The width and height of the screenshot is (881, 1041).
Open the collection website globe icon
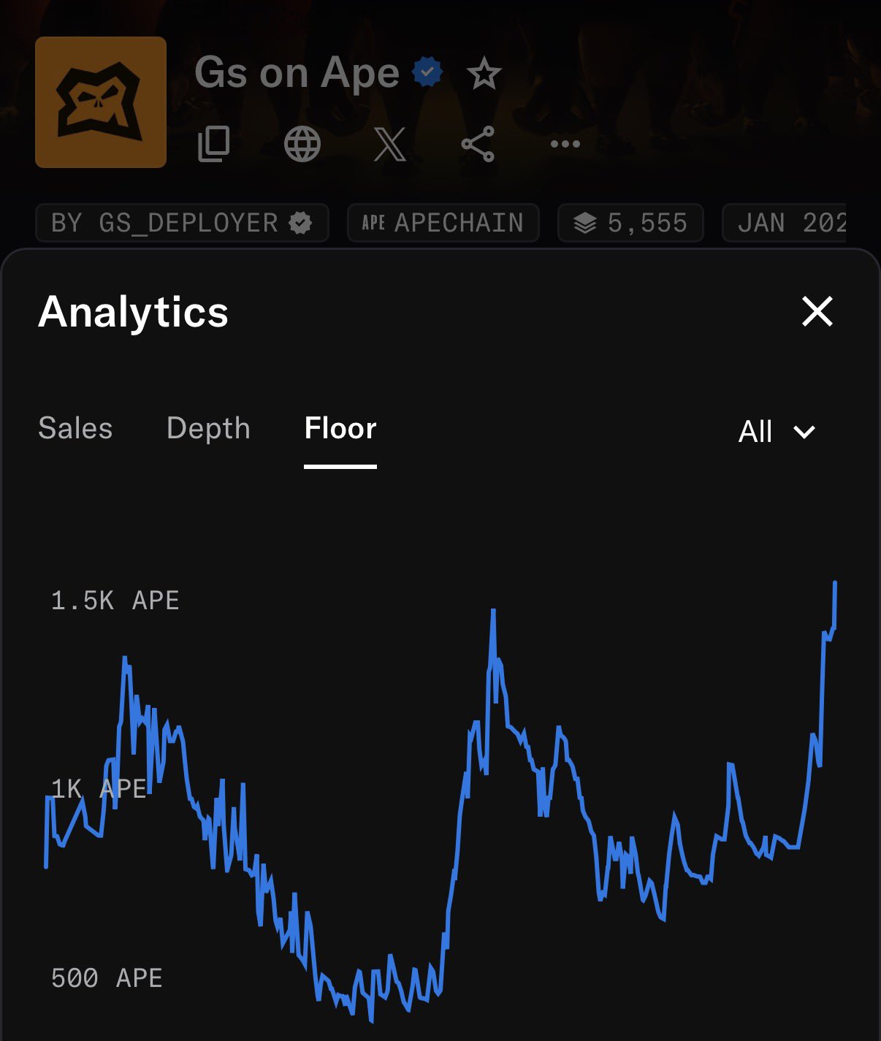(x=302, y=144)
